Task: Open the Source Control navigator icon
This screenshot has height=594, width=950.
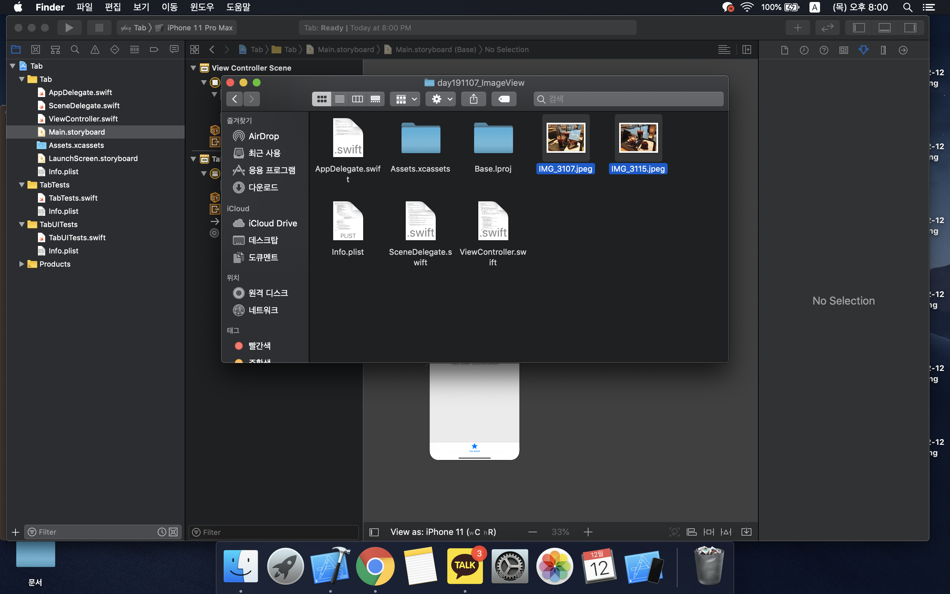Action: coord(36,49)
